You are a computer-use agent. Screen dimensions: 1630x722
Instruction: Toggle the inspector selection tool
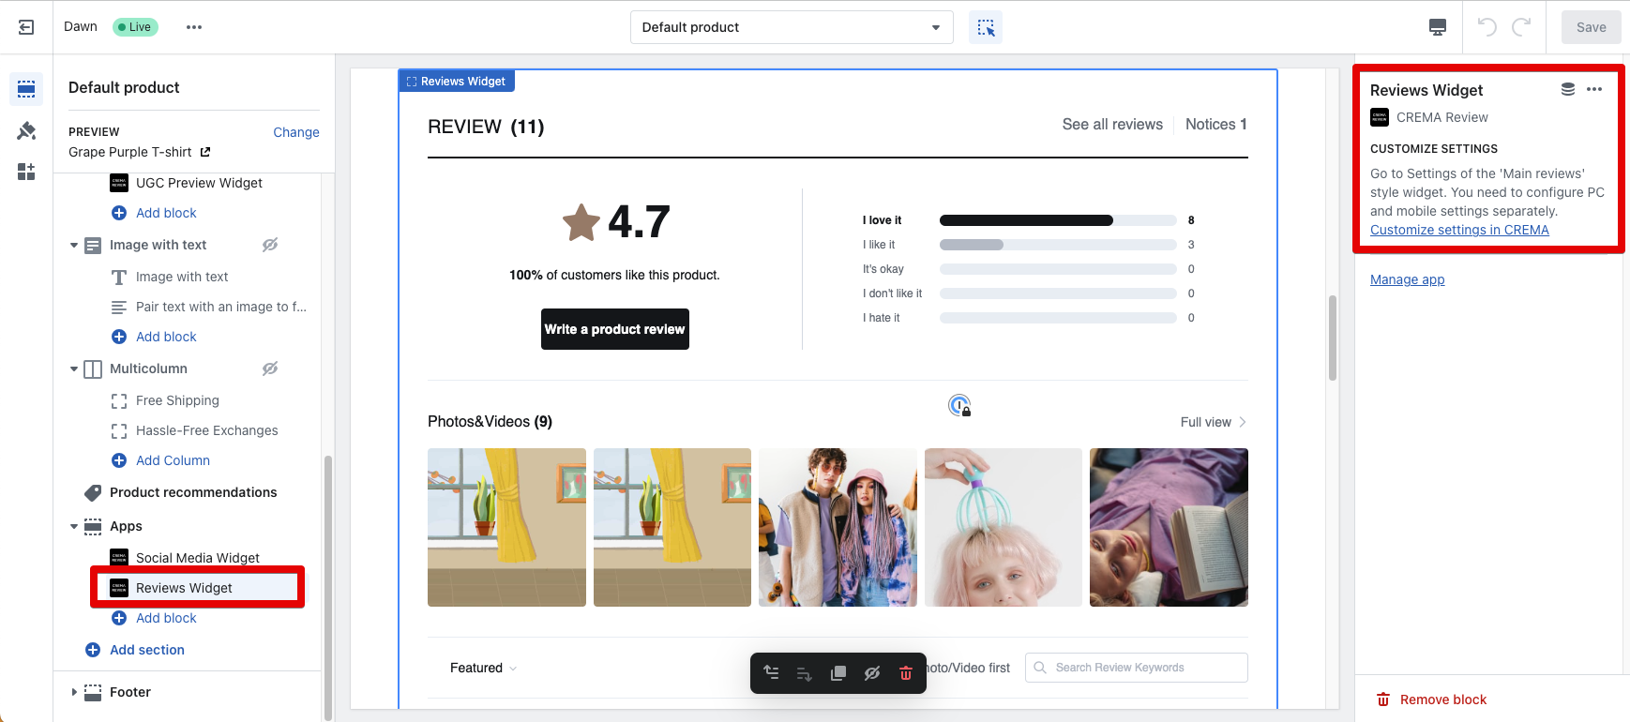pos(986,27)
